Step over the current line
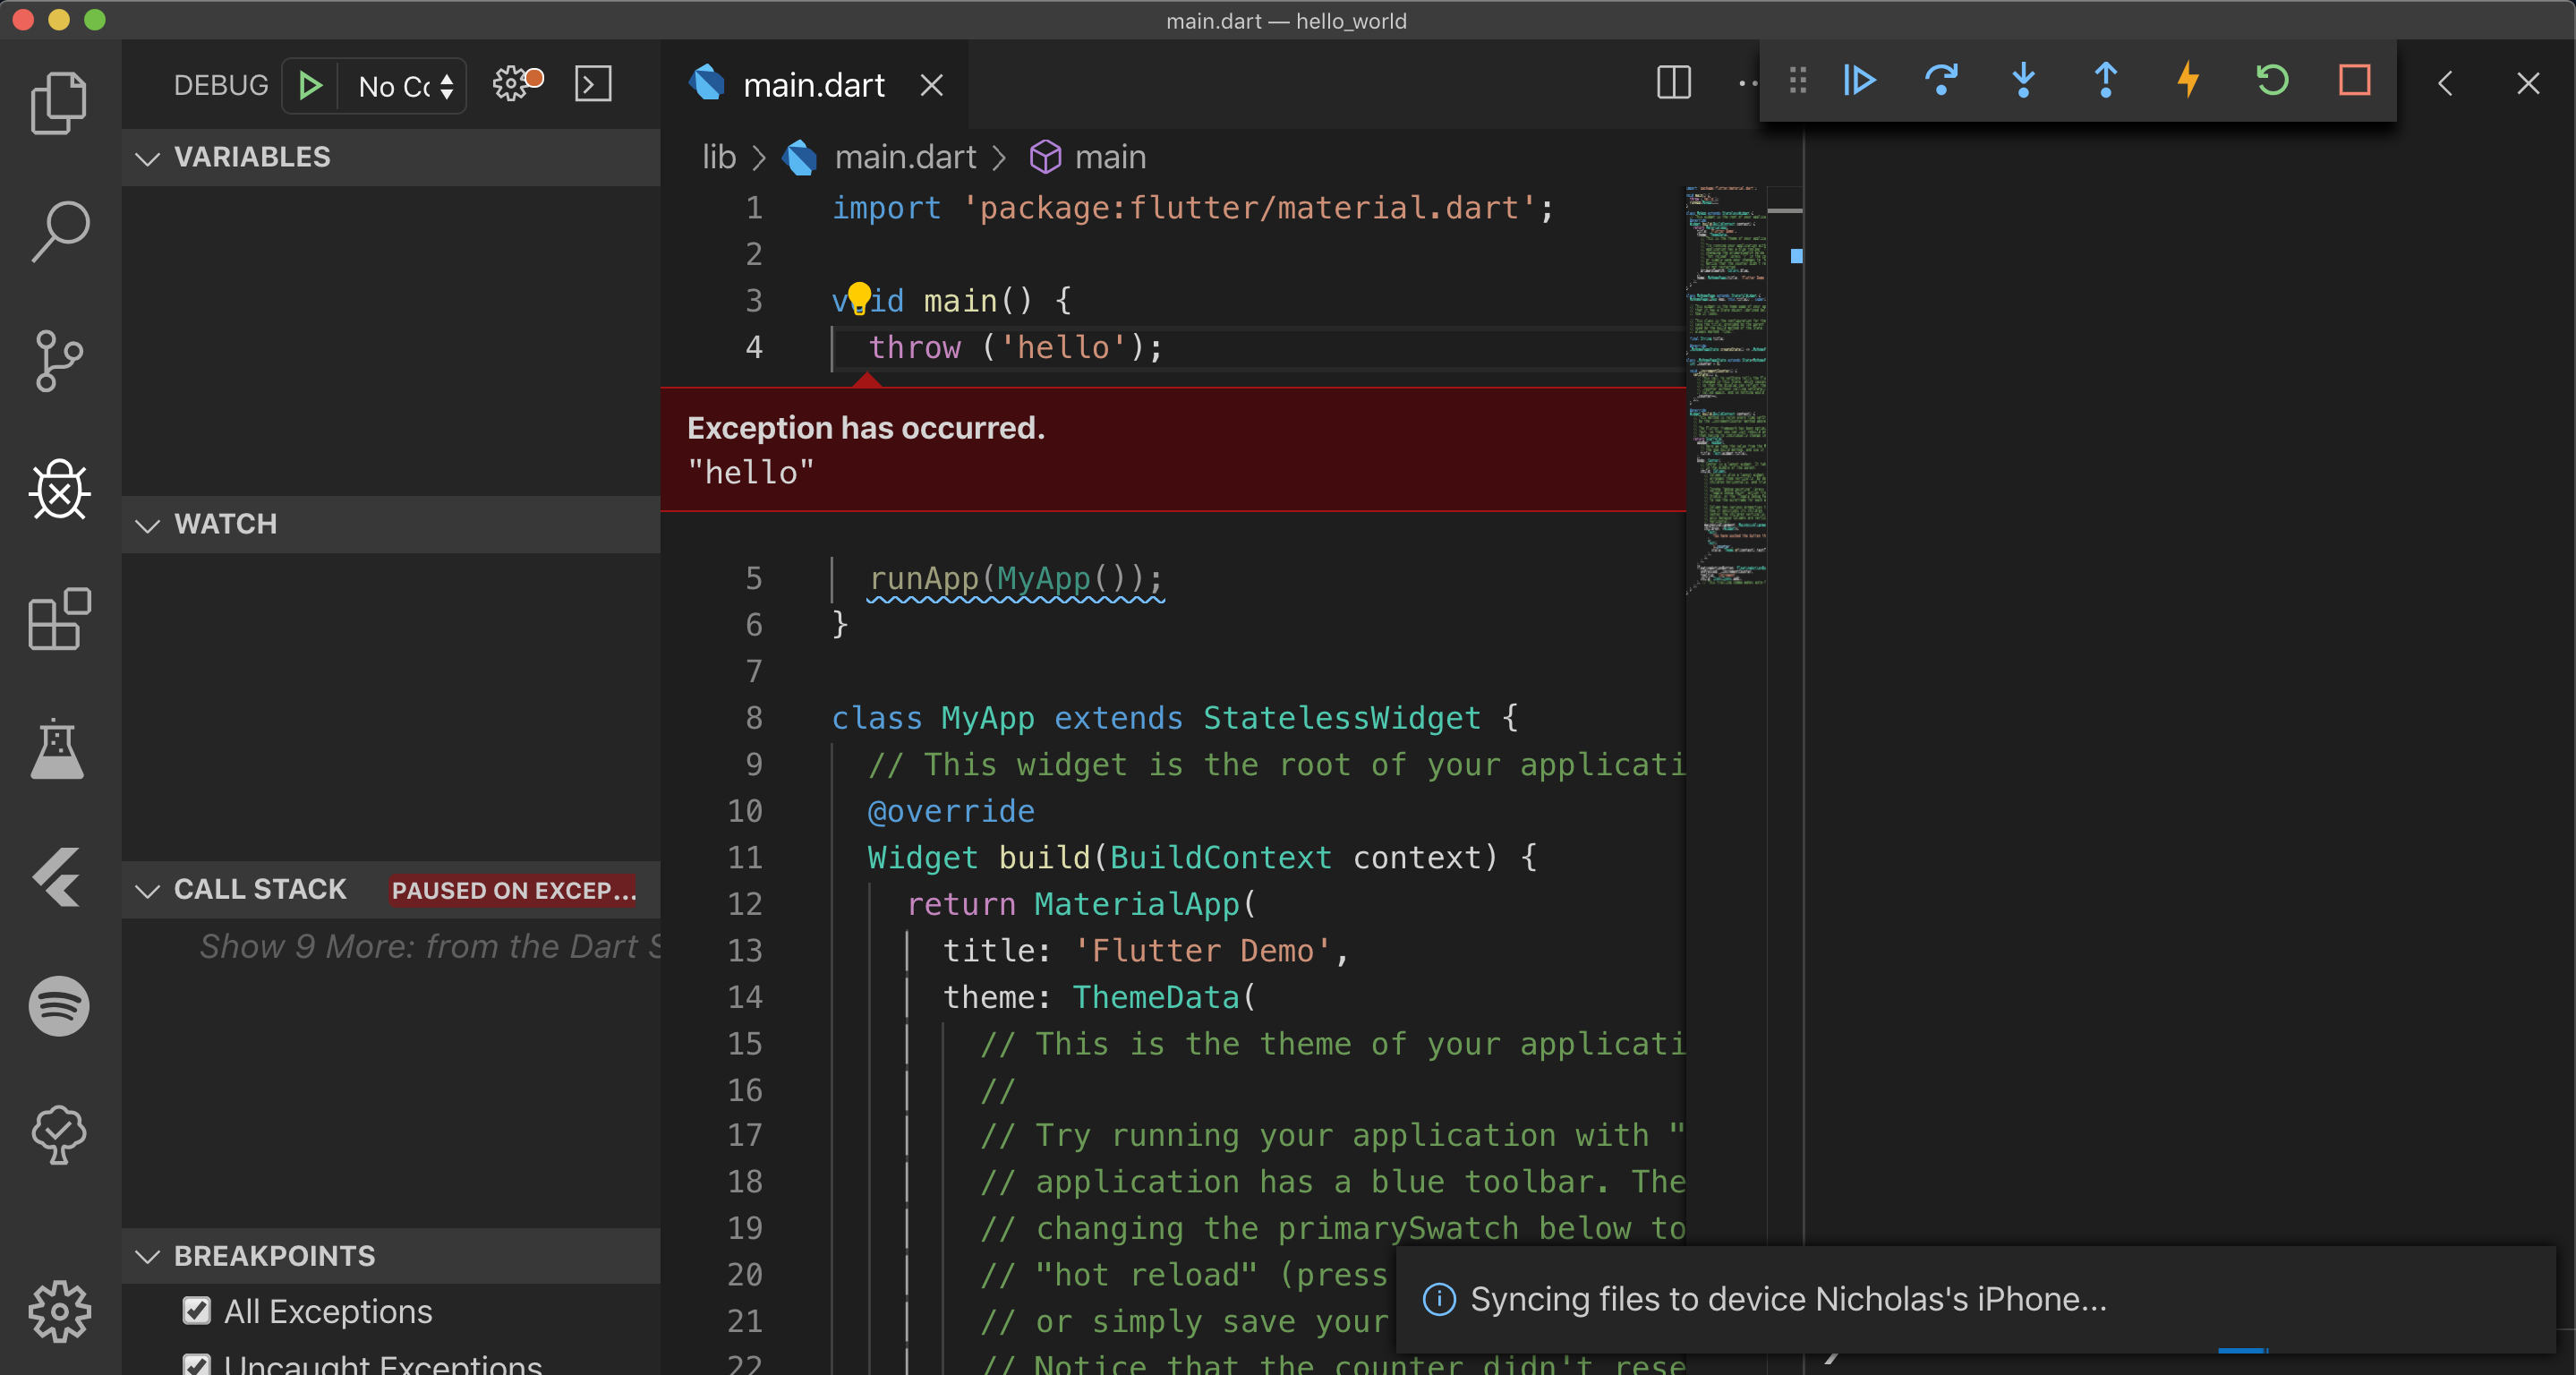Screen dimensions: 2576x1375 tap(1941, 81)
